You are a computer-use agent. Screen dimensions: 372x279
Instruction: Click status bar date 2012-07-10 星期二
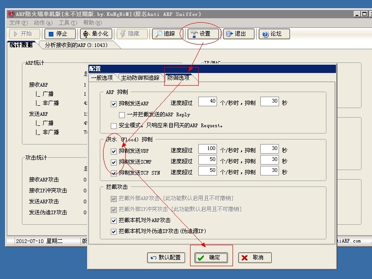tap(39, 241)
